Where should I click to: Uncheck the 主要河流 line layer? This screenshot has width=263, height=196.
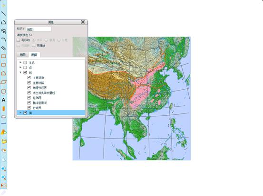[x=29, y=78]
